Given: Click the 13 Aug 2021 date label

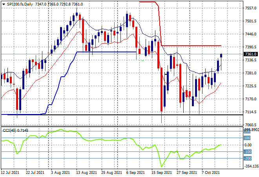Looking at the screenshot, I should tap(86, 173).
